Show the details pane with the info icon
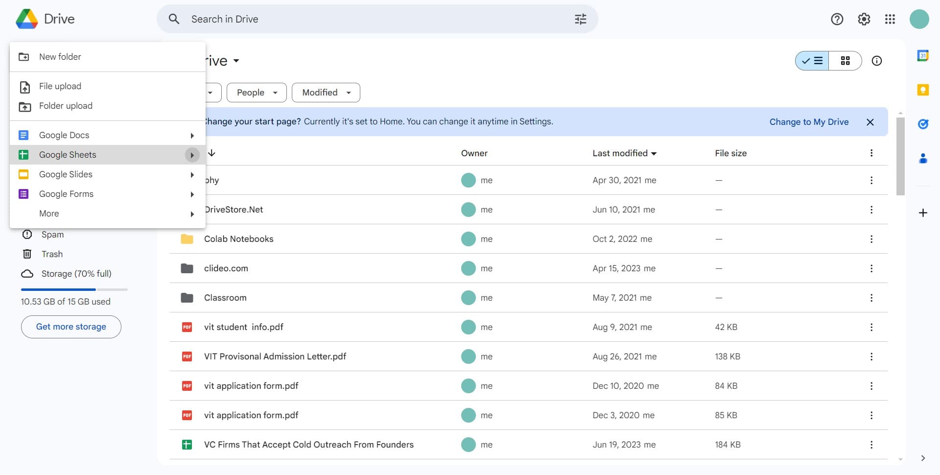 877,61
